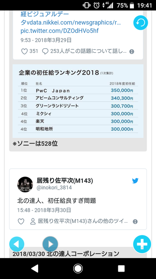Open the vdata.nikkei.com newsgraphics link

coord(71,23)
